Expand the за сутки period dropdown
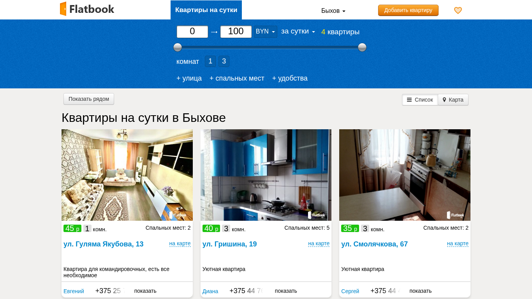 pyautogui.click(x=298, y=32)
